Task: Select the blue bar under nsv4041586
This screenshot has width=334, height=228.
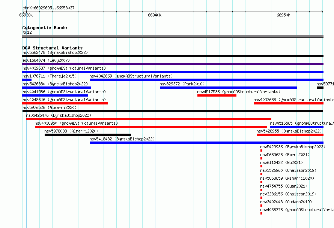Action: pyautogui.click(x=55, y=95)
